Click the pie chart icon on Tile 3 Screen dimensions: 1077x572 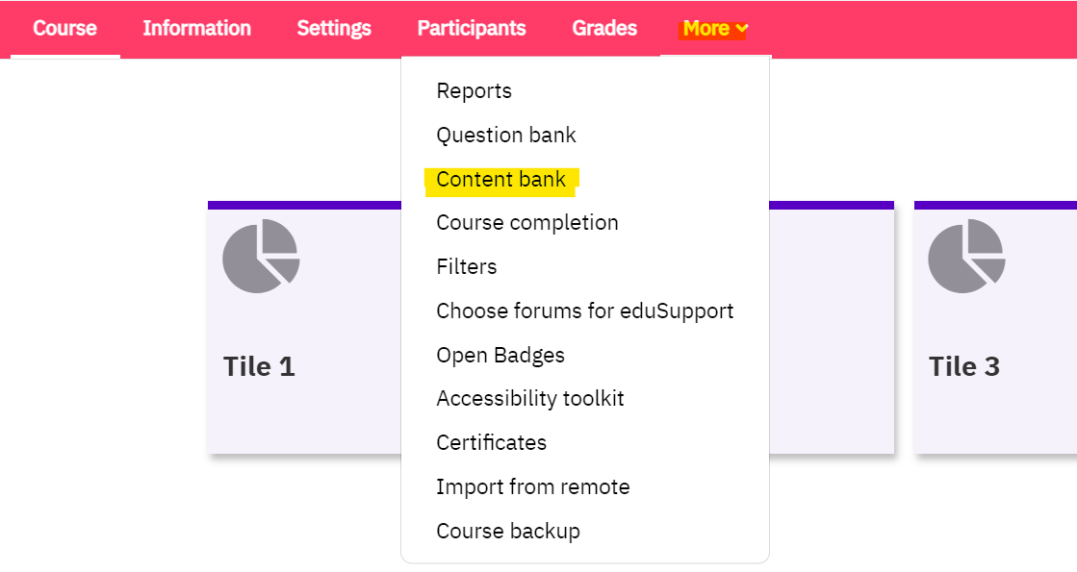(966, 256)
